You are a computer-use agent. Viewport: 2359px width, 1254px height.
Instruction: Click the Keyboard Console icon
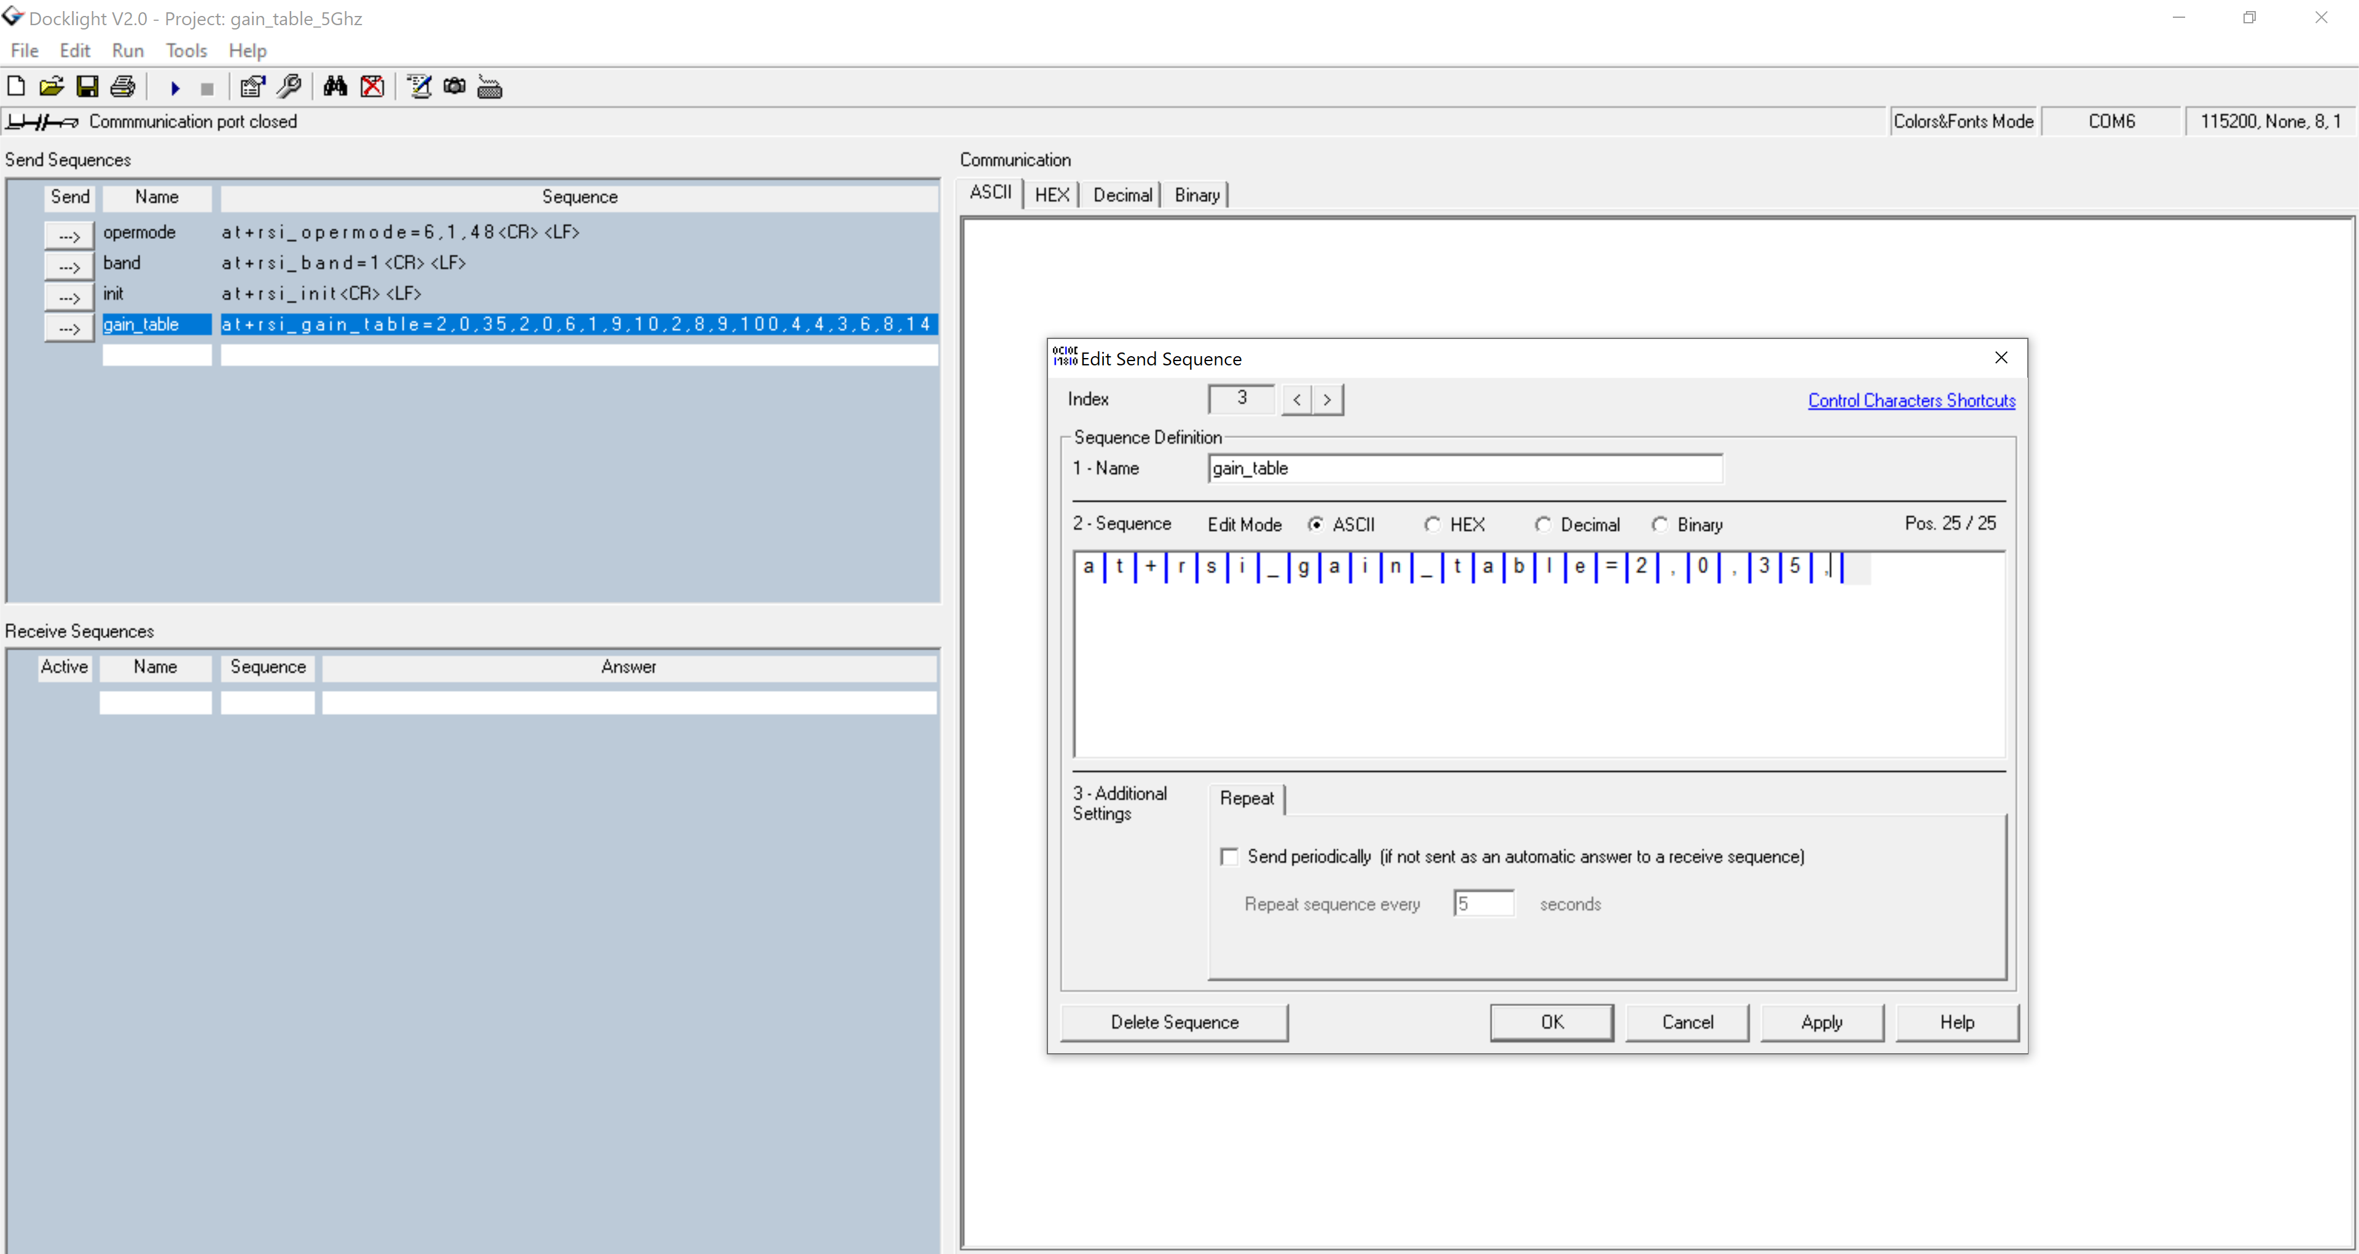pos(490,87)
